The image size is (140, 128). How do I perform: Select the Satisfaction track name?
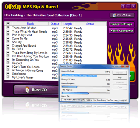click(x=19, y=74)
